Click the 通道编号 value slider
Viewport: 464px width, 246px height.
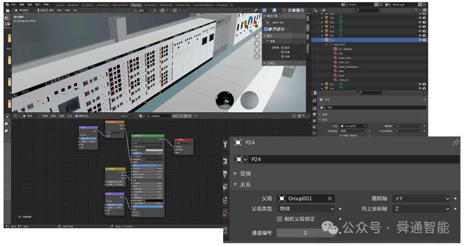(306, 233)
